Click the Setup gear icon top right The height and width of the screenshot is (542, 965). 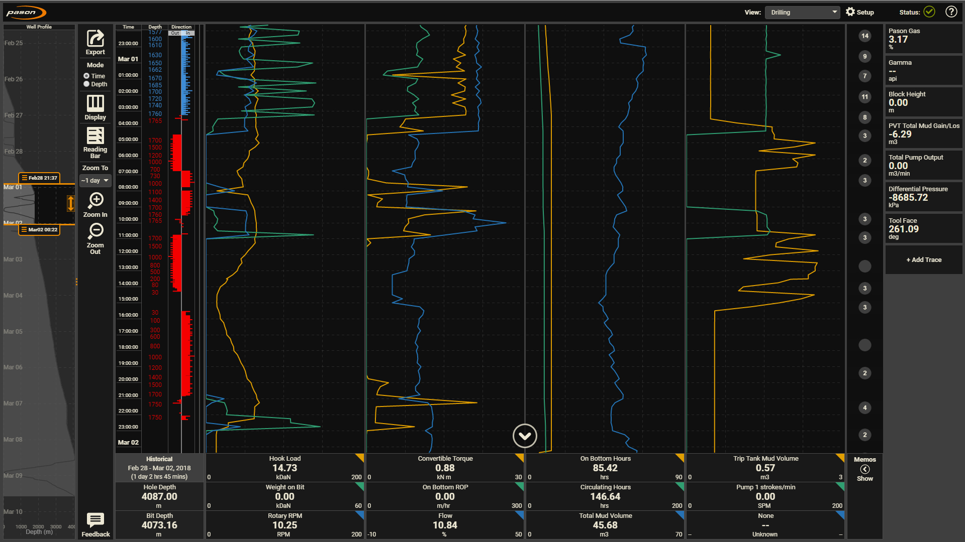tap(852, 11)
